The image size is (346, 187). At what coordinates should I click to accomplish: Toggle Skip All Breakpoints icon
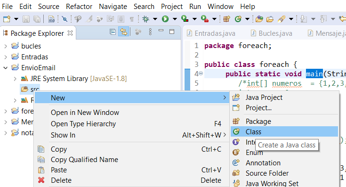point(64,19)
